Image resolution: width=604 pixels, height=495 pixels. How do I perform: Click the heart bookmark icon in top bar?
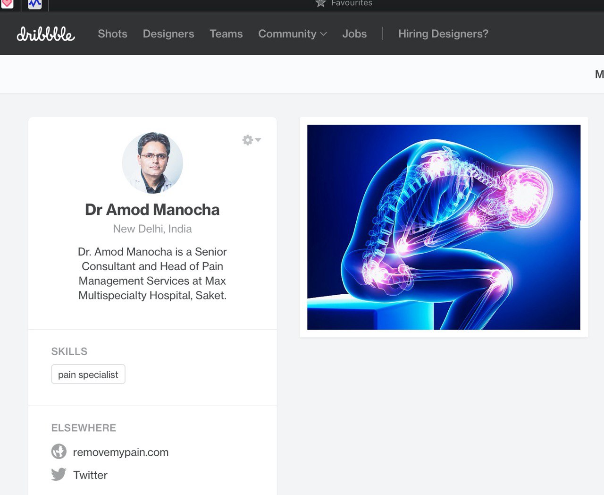[7, 4]
